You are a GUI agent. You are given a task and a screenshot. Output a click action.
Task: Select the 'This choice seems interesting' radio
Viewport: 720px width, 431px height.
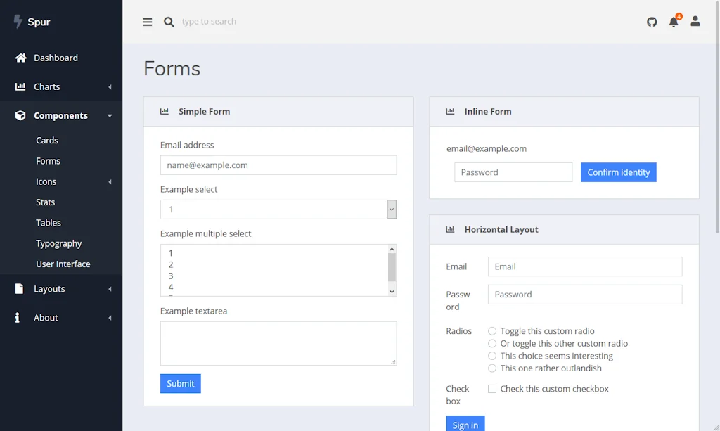(492, 355)
